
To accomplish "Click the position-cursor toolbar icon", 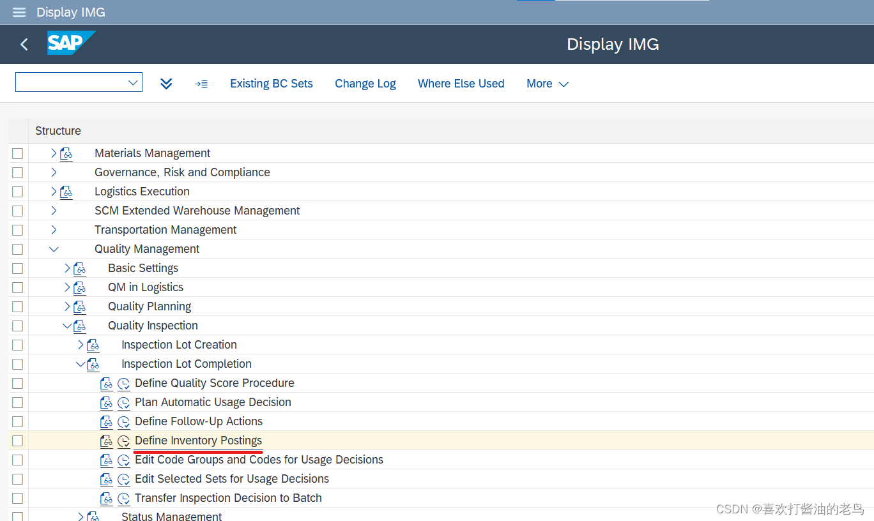I will (201, 84).
